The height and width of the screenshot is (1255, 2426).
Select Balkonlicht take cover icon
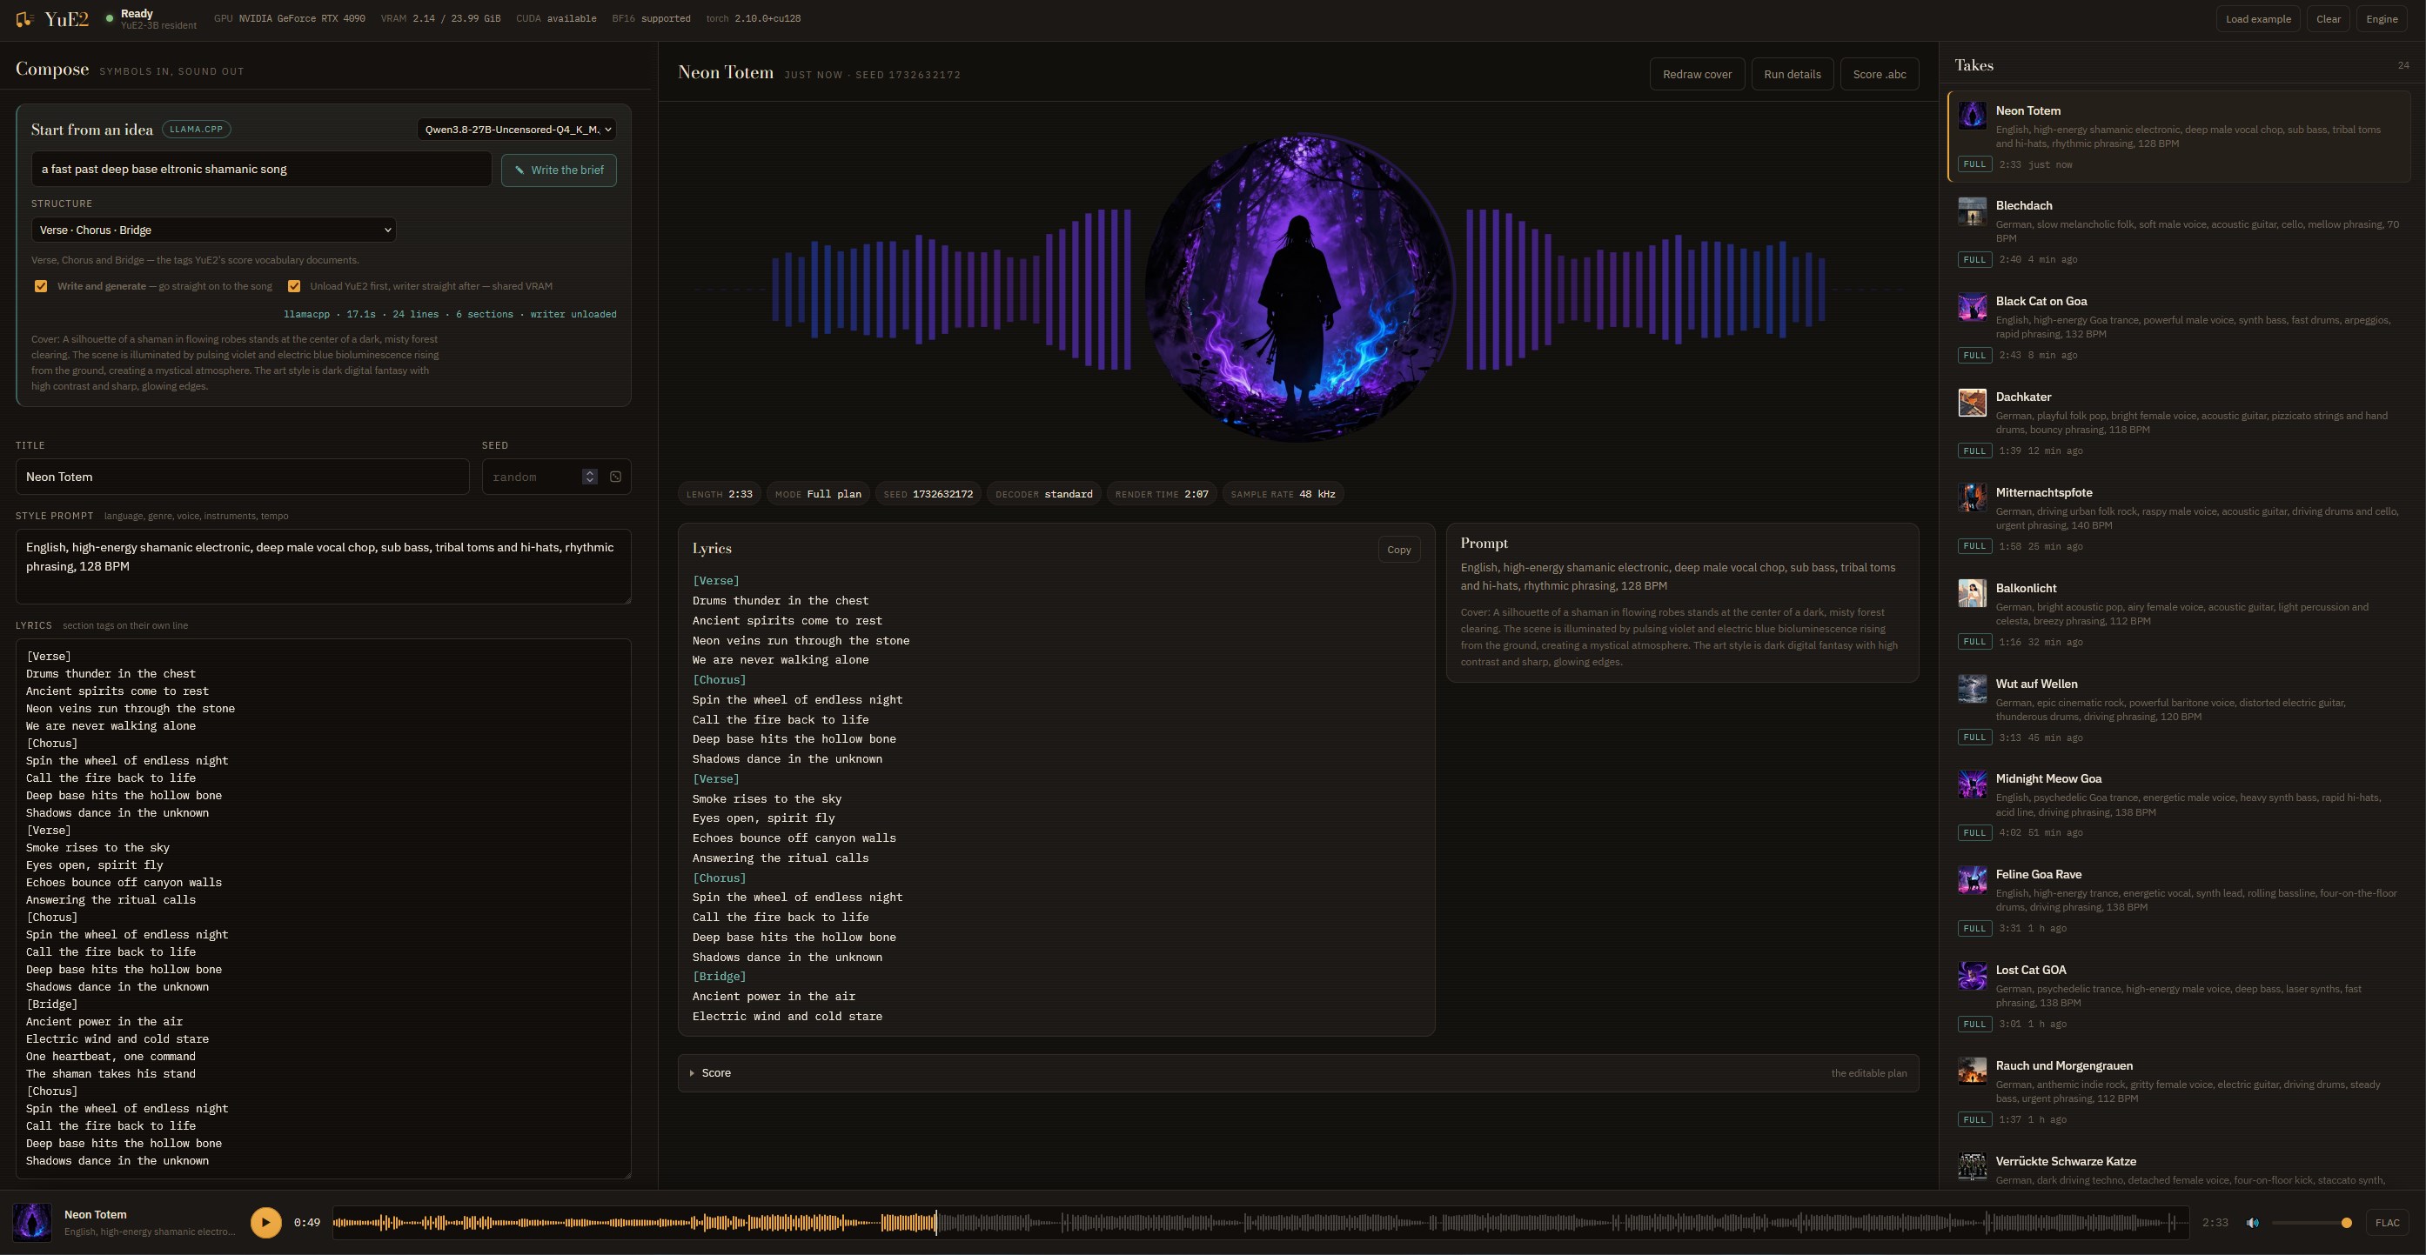(1972, 593)
